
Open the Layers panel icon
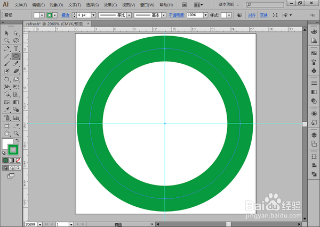pyautogui.click(x=314, y=135)
